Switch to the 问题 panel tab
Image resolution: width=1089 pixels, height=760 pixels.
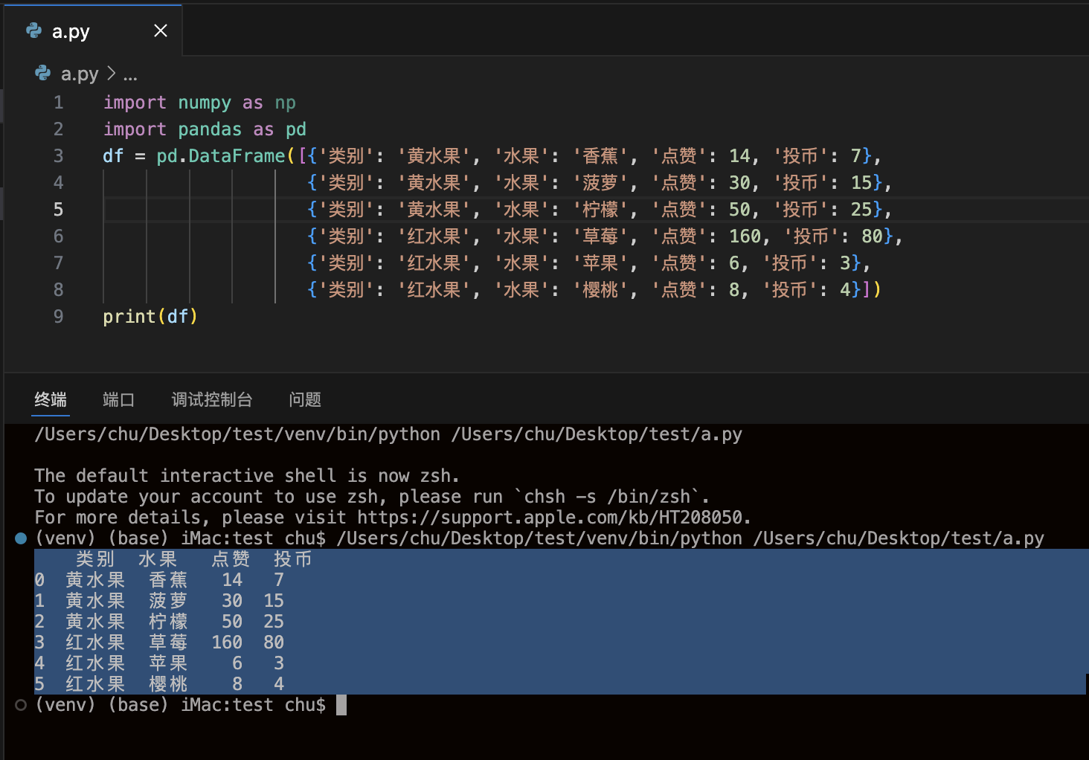pos(305,400)
